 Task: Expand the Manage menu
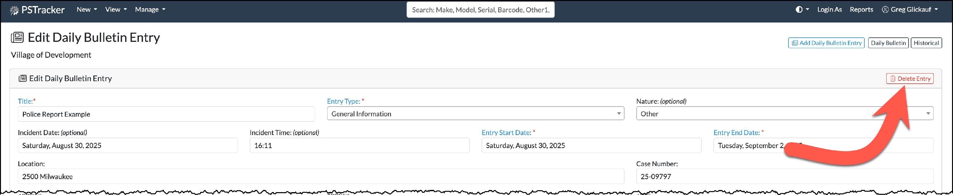coord(150,10)
